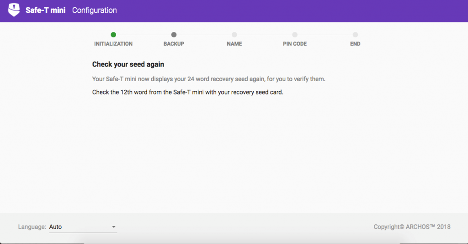Click the gray Backup step dot
Screen dimensions: 468x244
[174, 35]
